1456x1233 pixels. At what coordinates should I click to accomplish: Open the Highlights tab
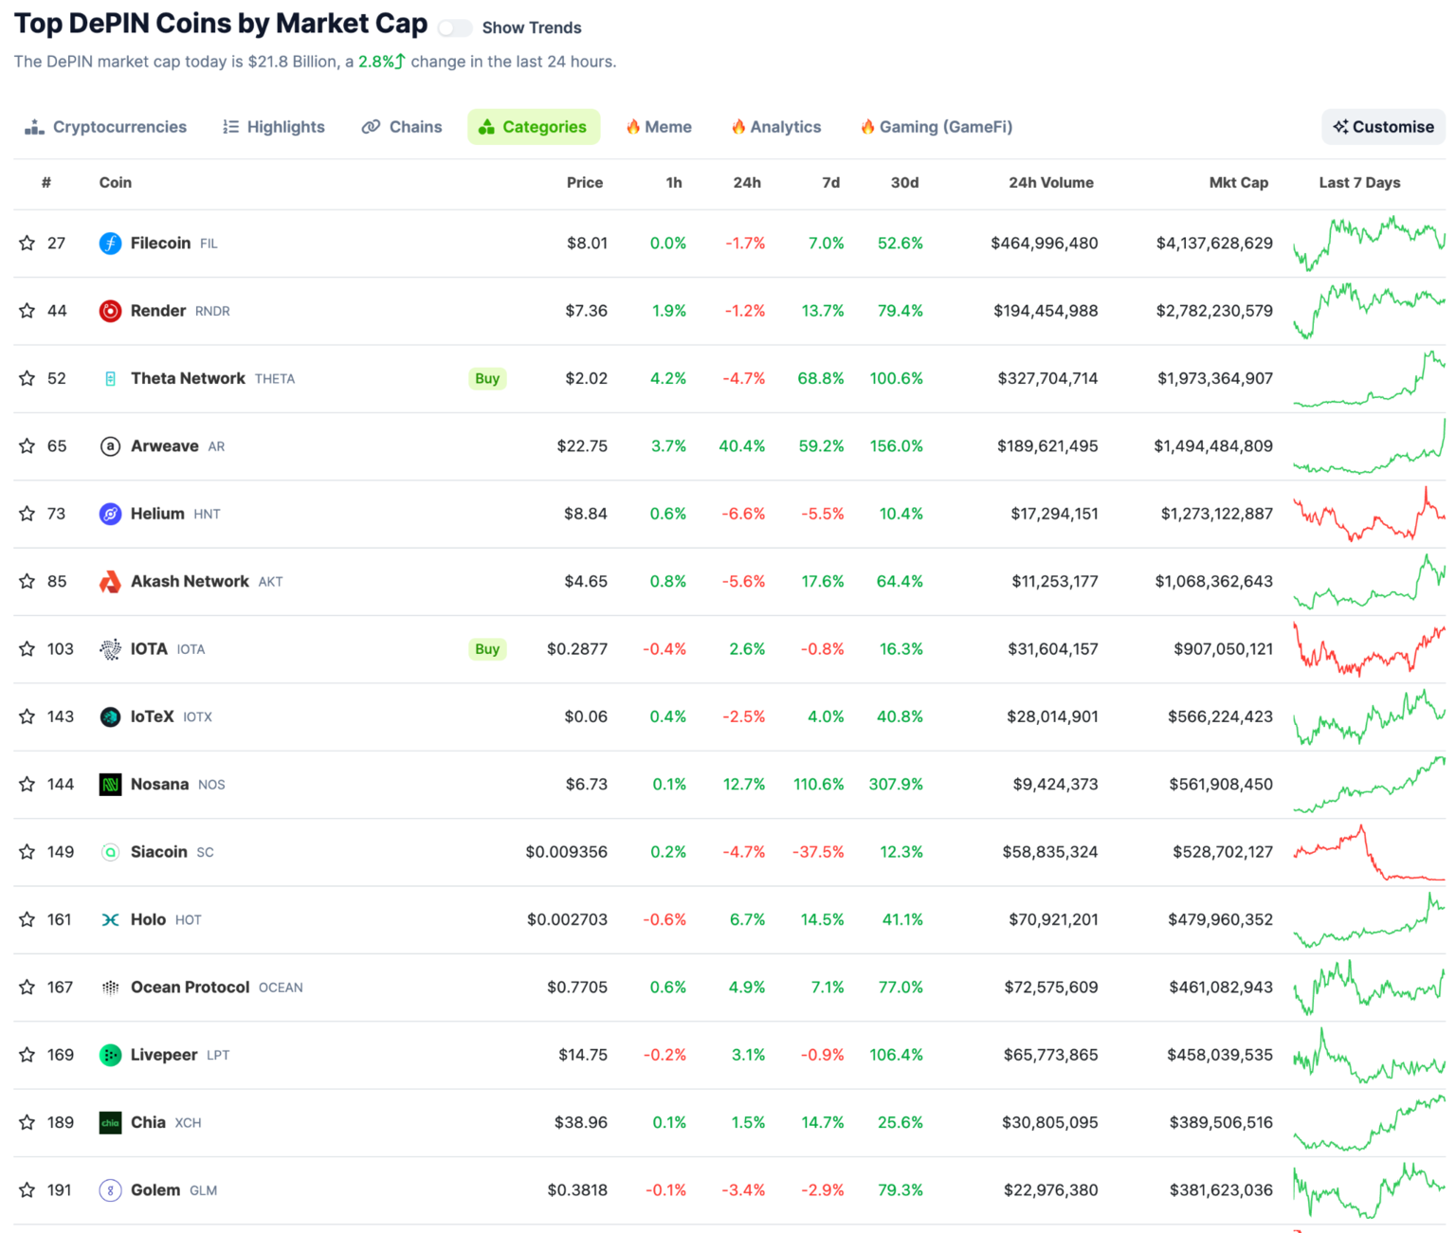click(x=274, y=127)
